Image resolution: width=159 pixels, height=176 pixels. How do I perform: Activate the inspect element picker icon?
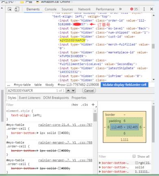coord(10,9)
